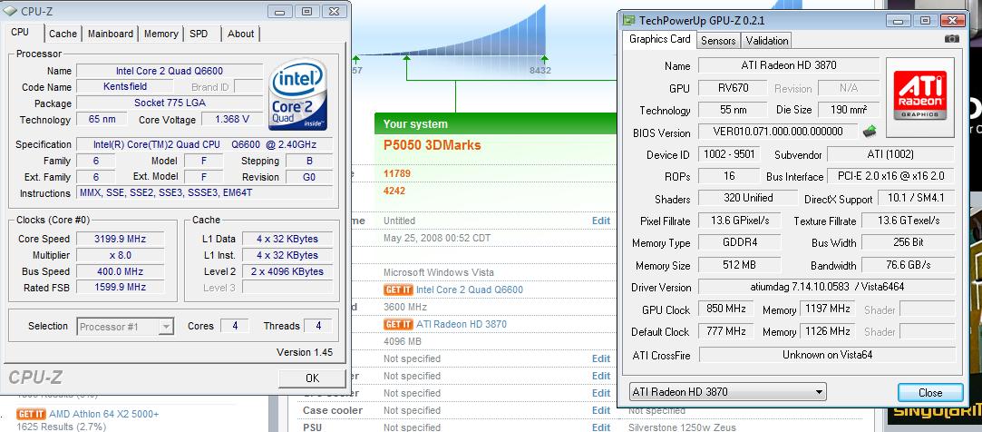This screenshot has height=432, width=982.
Task: Click the Close button in GPU-Z
Action: (x=930, y=392)
